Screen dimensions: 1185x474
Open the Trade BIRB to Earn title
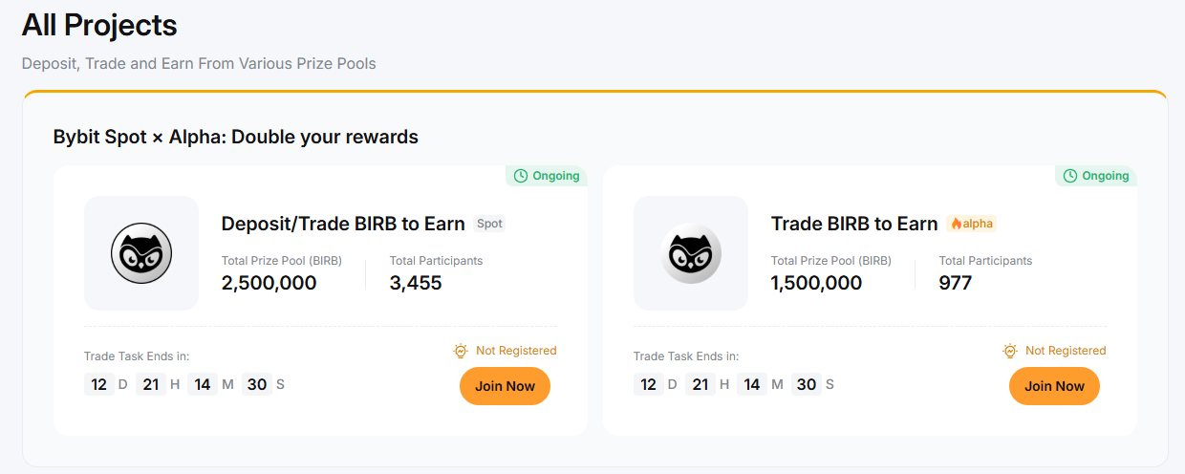pos(854,224)
